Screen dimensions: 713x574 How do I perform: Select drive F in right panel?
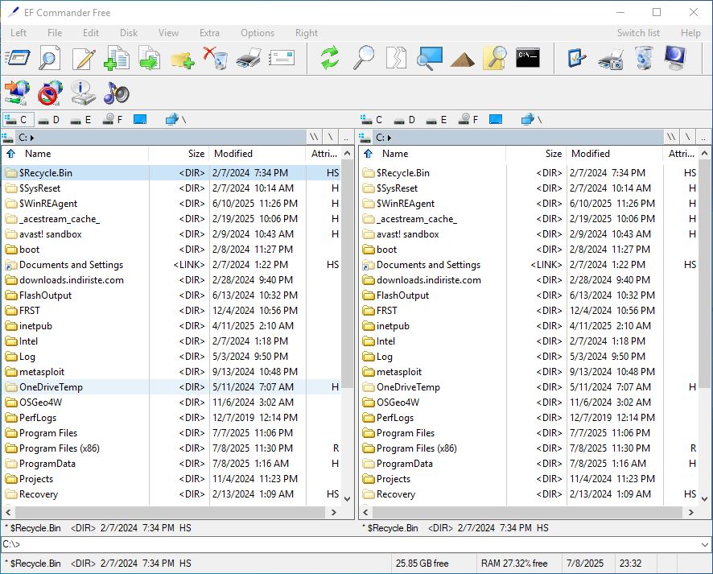(468, 120)
